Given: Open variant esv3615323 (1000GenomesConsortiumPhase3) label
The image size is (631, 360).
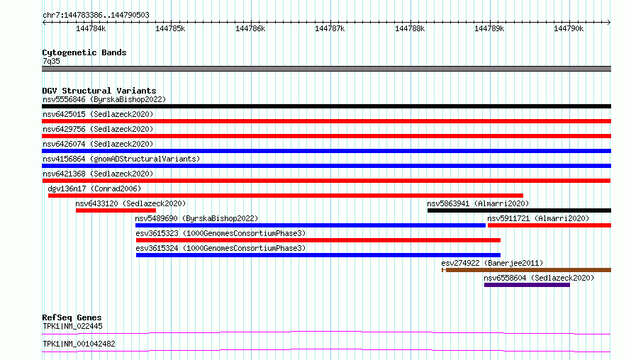Looking at the screenshot, I should [220, 233].
